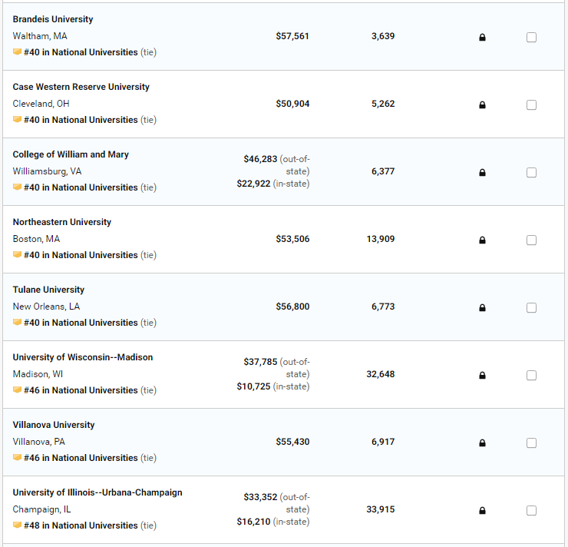The width and height of the screenshot is (568, 547).
Task: Check the compare box for Brandeis University
Action: coord(531,38)
